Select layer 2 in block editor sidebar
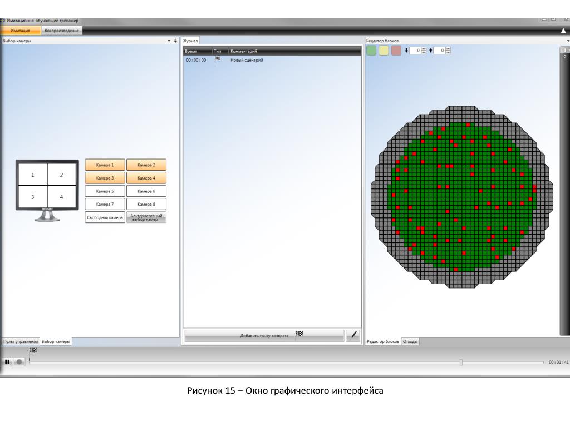570x427 pixels. click(x=565, y=57)
